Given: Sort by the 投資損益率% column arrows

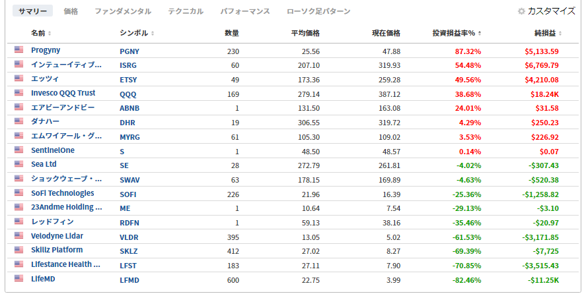Looking at the screenshot, I should (x=480, y=34).
